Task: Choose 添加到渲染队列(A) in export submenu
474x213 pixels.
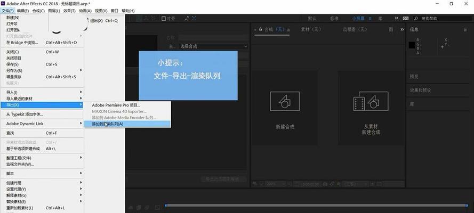Action: point(127,124)
